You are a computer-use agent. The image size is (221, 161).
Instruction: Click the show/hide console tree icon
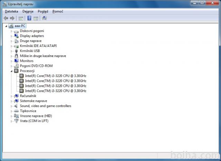(21, 18)
